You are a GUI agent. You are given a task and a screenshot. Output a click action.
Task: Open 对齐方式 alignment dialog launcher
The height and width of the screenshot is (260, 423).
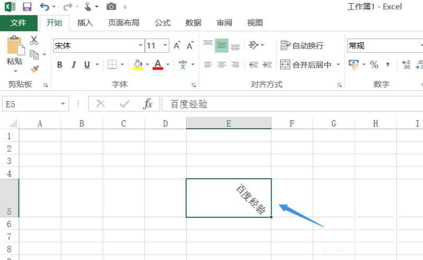pyautogui.click(x=339, y=85)
